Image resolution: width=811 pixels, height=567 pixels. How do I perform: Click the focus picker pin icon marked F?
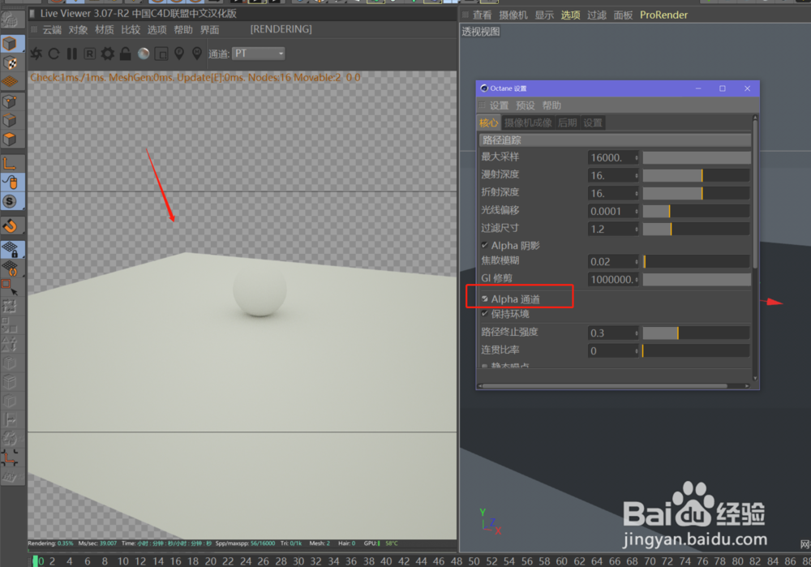179,54
